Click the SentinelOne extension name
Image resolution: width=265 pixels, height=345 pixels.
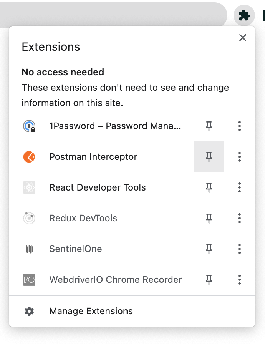click(75, 249)
